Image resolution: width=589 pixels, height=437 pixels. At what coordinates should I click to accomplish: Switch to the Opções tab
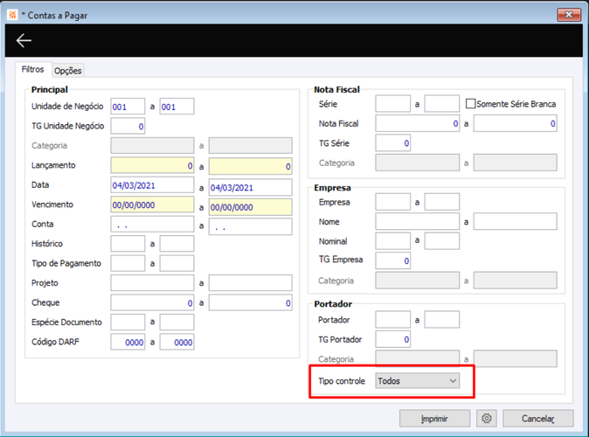click(67, 71)
